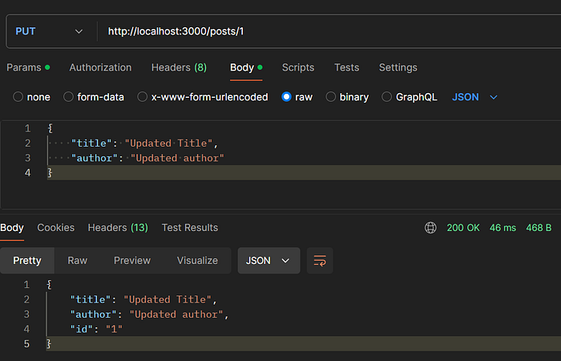Select the form-data radio button
Screen dimensions: 561x361
(68, 97)
